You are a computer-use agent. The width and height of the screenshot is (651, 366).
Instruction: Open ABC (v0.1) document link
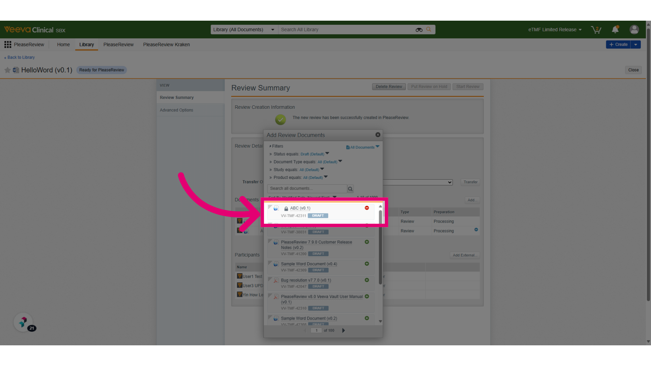tap(300, 208)
